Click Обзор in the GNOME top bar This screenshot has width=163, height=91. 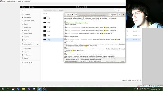(x=24, y=7)
